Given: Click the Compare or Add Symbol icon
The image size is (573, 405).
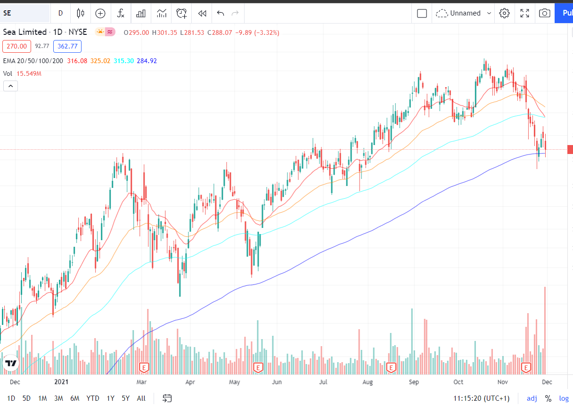Looking at the screenshot, I should pyautogui.click(x=100, y=13).
